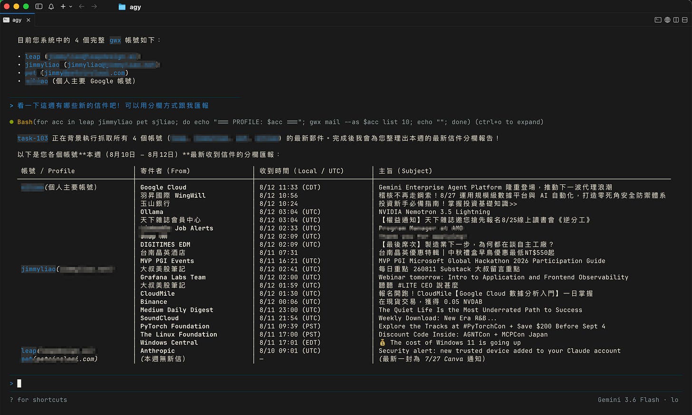Close the agy tab

coord(29,20)
